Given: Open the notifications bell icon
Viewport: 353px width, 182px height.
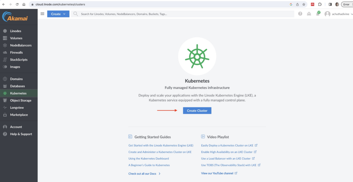Looking at the screenshot, I should (317, 14).
